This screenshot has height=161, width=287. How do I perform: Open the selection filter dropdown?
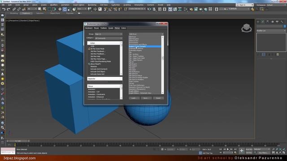coord(32,9)
